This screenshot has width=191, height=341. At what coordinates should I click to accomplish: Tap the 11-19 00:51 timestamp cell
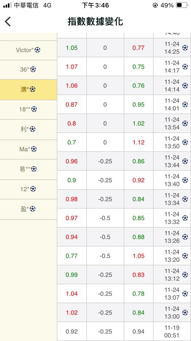tap(172, 331)
